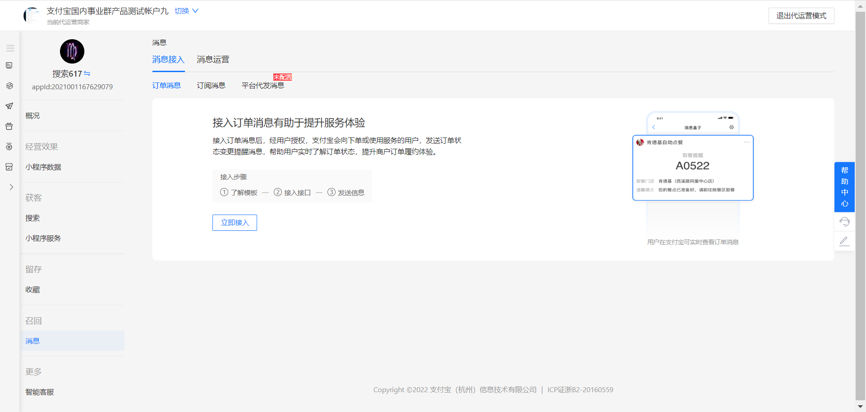Viewport: 866px width, 412px height.
Task: Click the gift basket icon in left rail
Action: pos(9,126)
